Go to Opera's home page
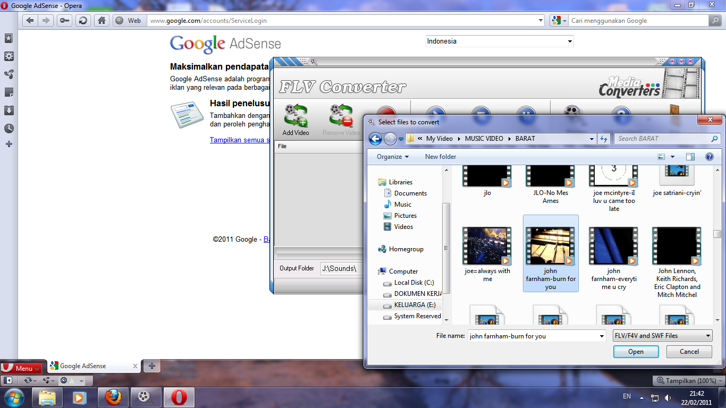 [102, 21]
